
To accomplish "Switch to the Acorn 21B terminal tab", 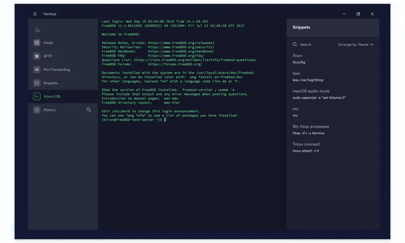I will [x=63, y=97].
